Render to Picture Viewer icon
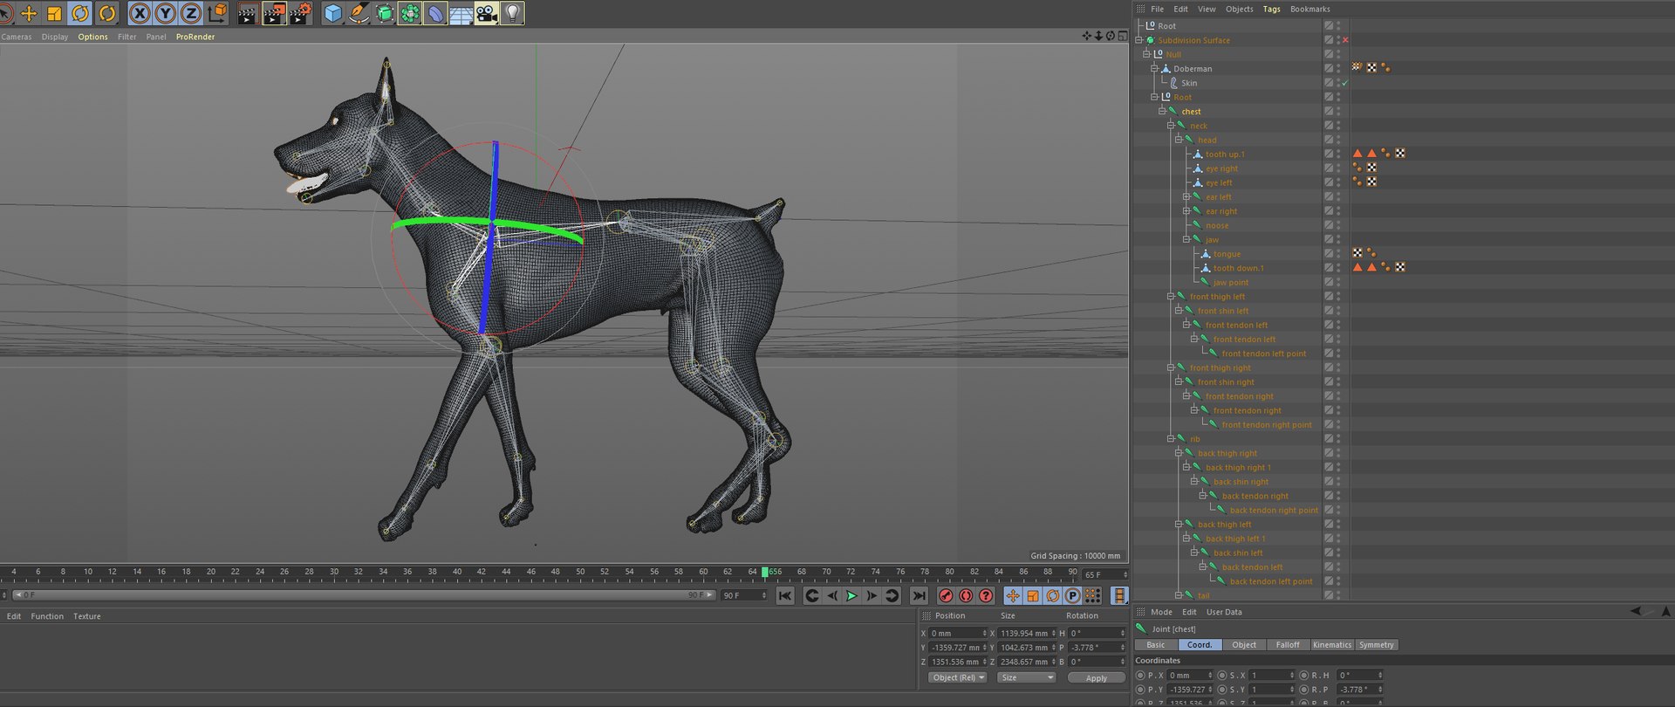This screenshot has width=1675, height=707. point(273,12)
